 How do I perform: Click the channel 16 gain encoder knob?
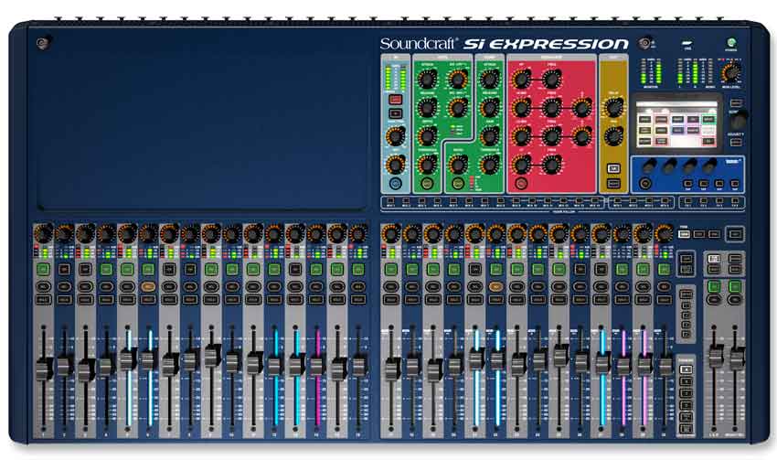[x=358, y=233]
